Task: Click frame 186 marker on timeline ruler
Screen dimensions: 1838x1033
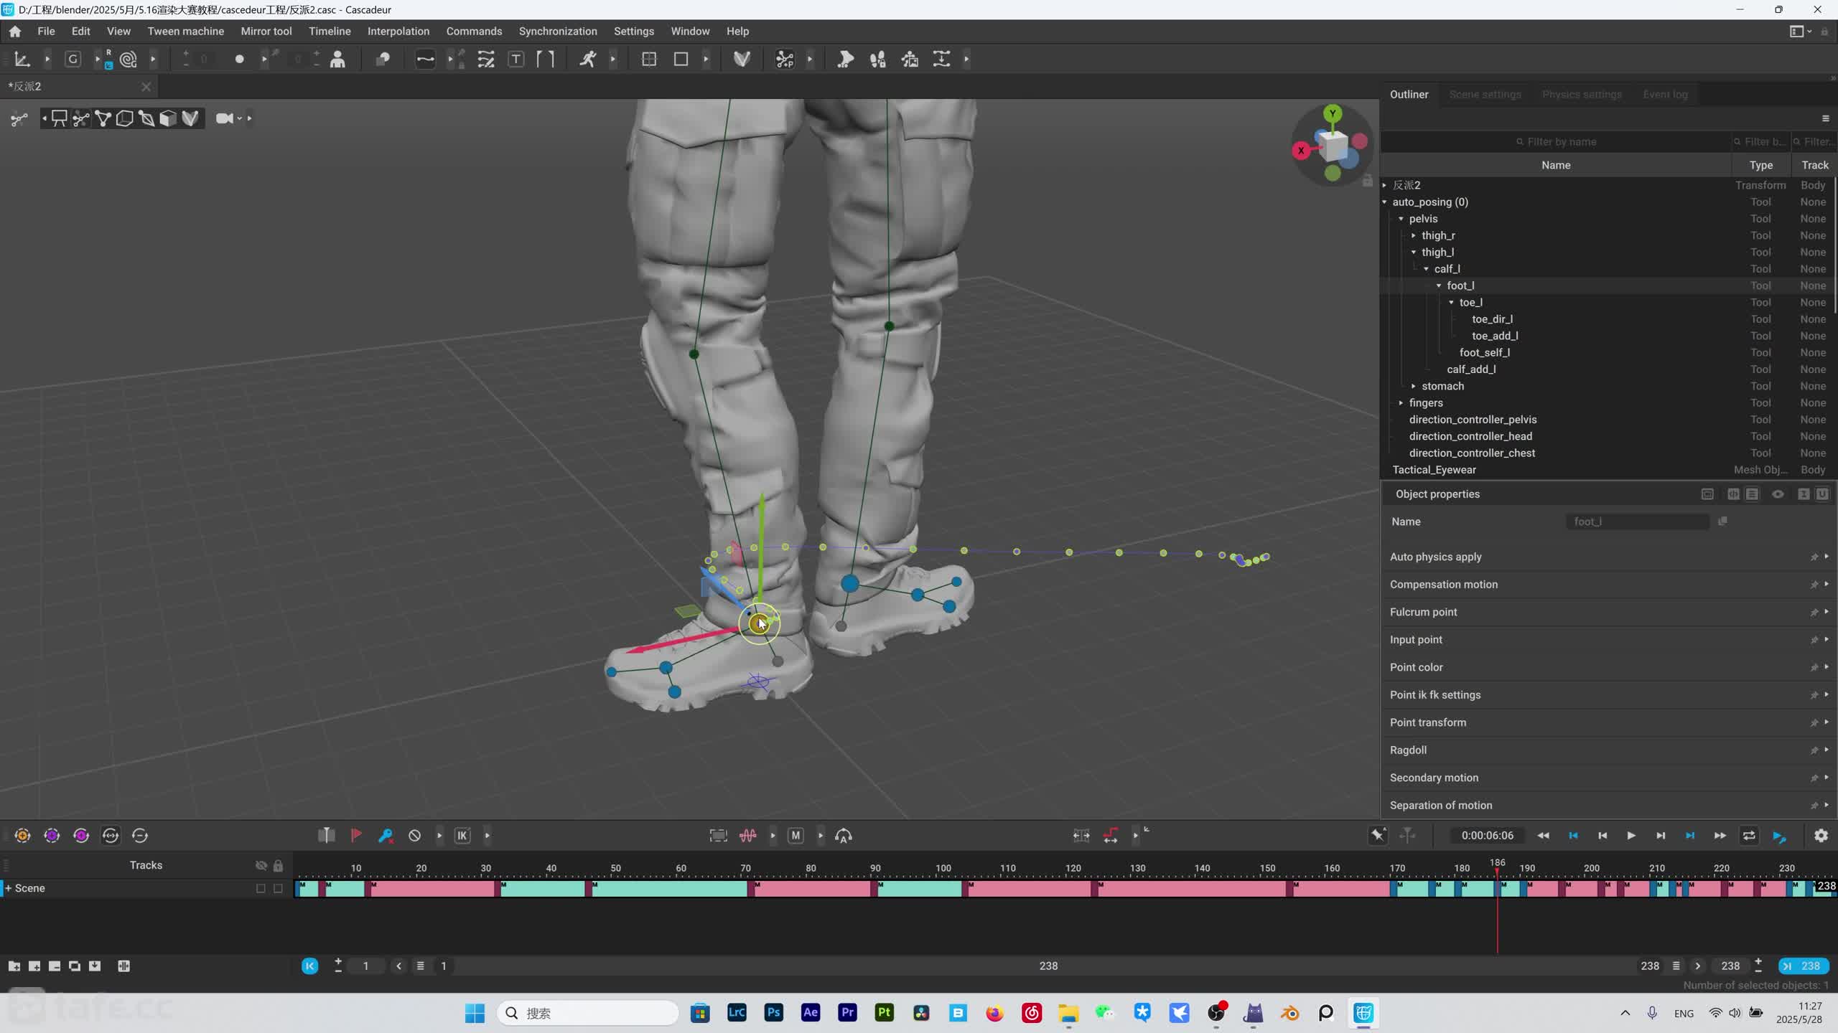Action: (1497, 863)
